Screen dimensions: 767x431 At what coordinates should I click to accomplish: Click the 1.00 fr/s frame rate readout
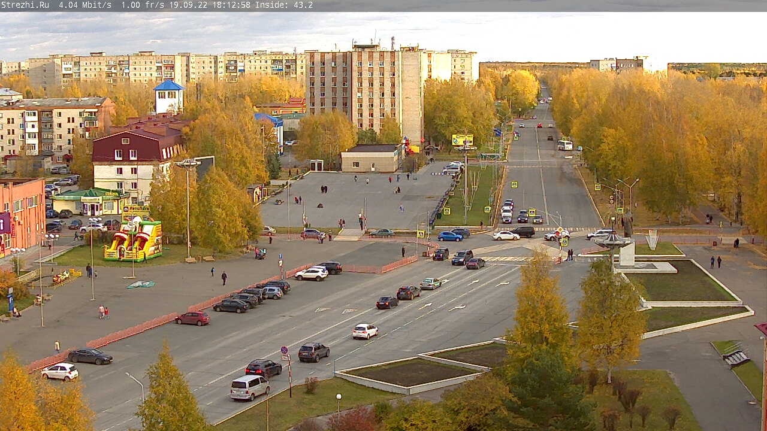pos(143,5)
